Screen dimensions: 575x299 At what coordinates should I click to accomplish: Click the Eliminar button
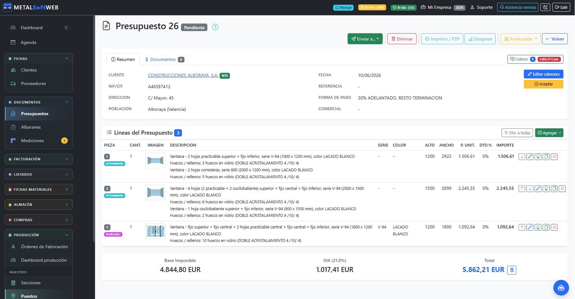click(402, 39)
